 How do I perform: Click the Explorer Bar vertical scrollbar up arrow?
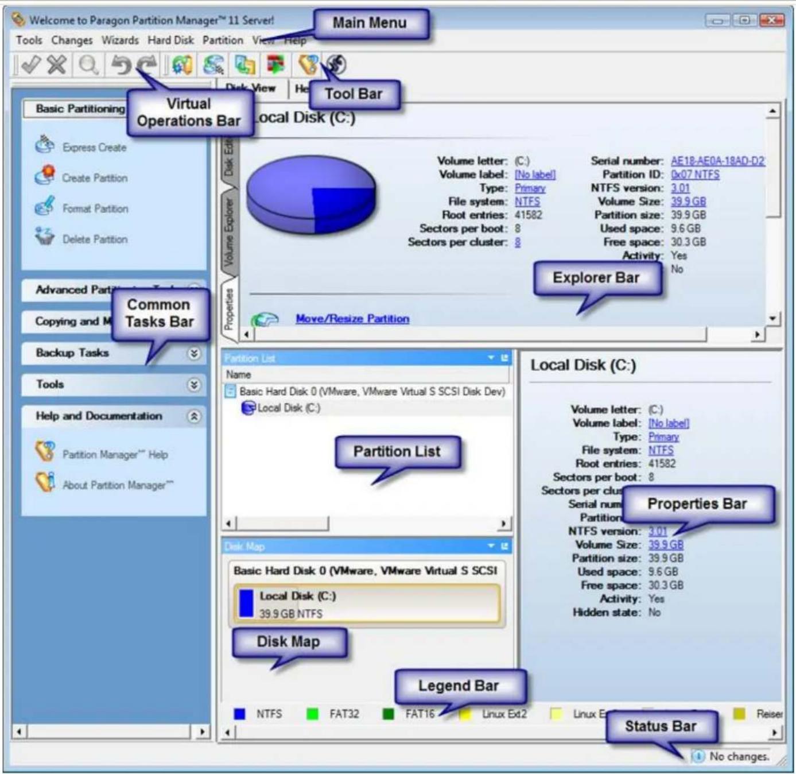coord(772,111)
